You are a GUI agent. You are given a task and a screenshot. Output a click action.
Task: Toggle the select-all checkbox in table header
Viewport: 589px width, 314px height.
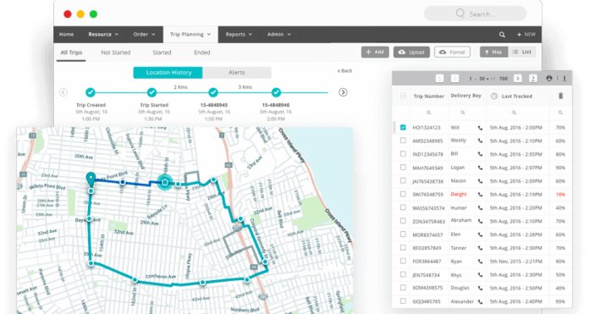point(403,96)
